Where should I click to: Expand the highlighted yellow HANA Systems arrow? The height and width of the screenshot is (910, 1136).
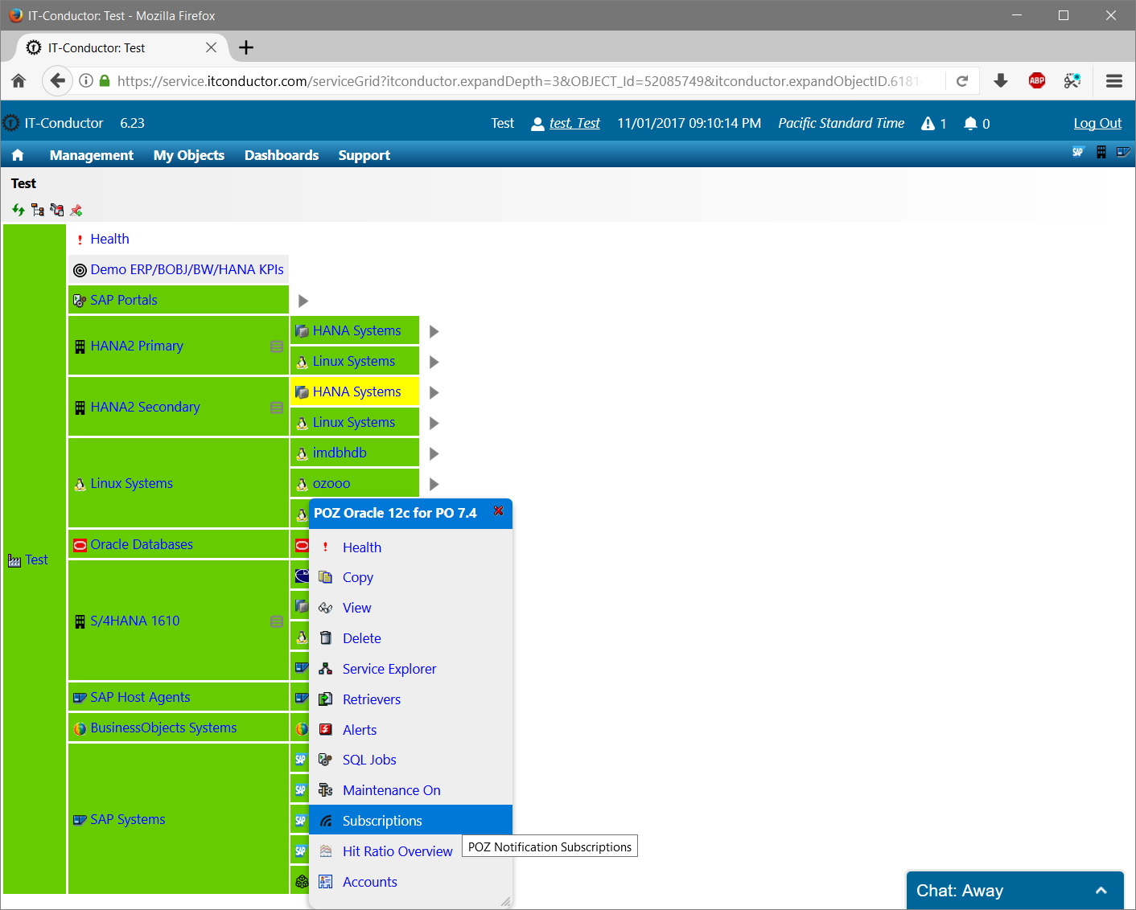pos(434,392)
